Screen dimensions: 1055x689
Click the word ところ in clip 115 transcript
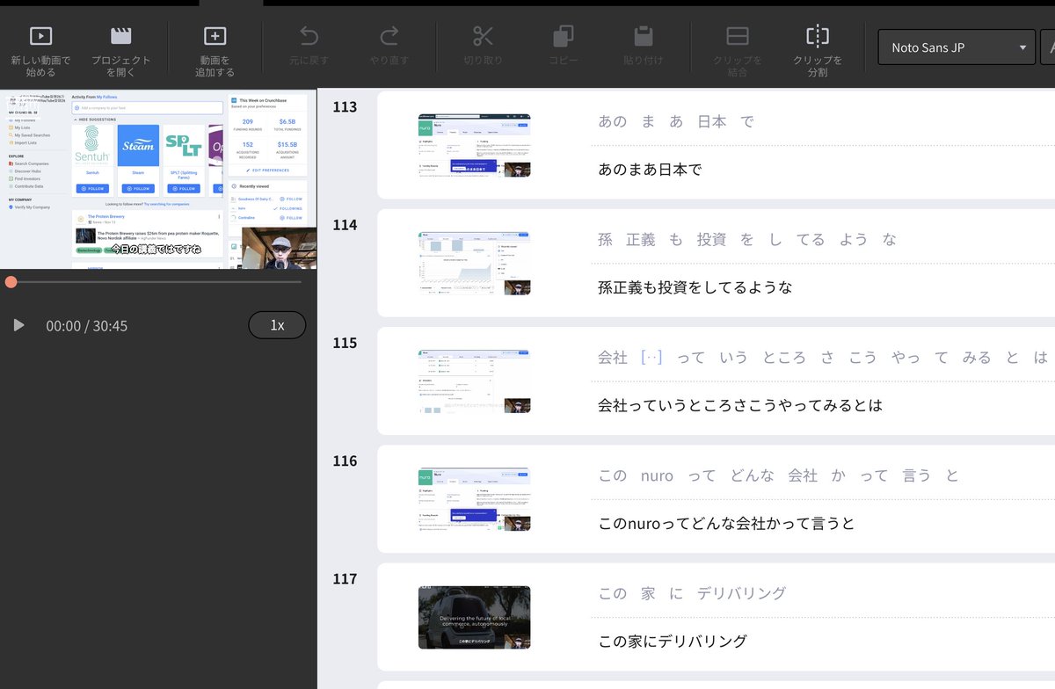[784, 357]
